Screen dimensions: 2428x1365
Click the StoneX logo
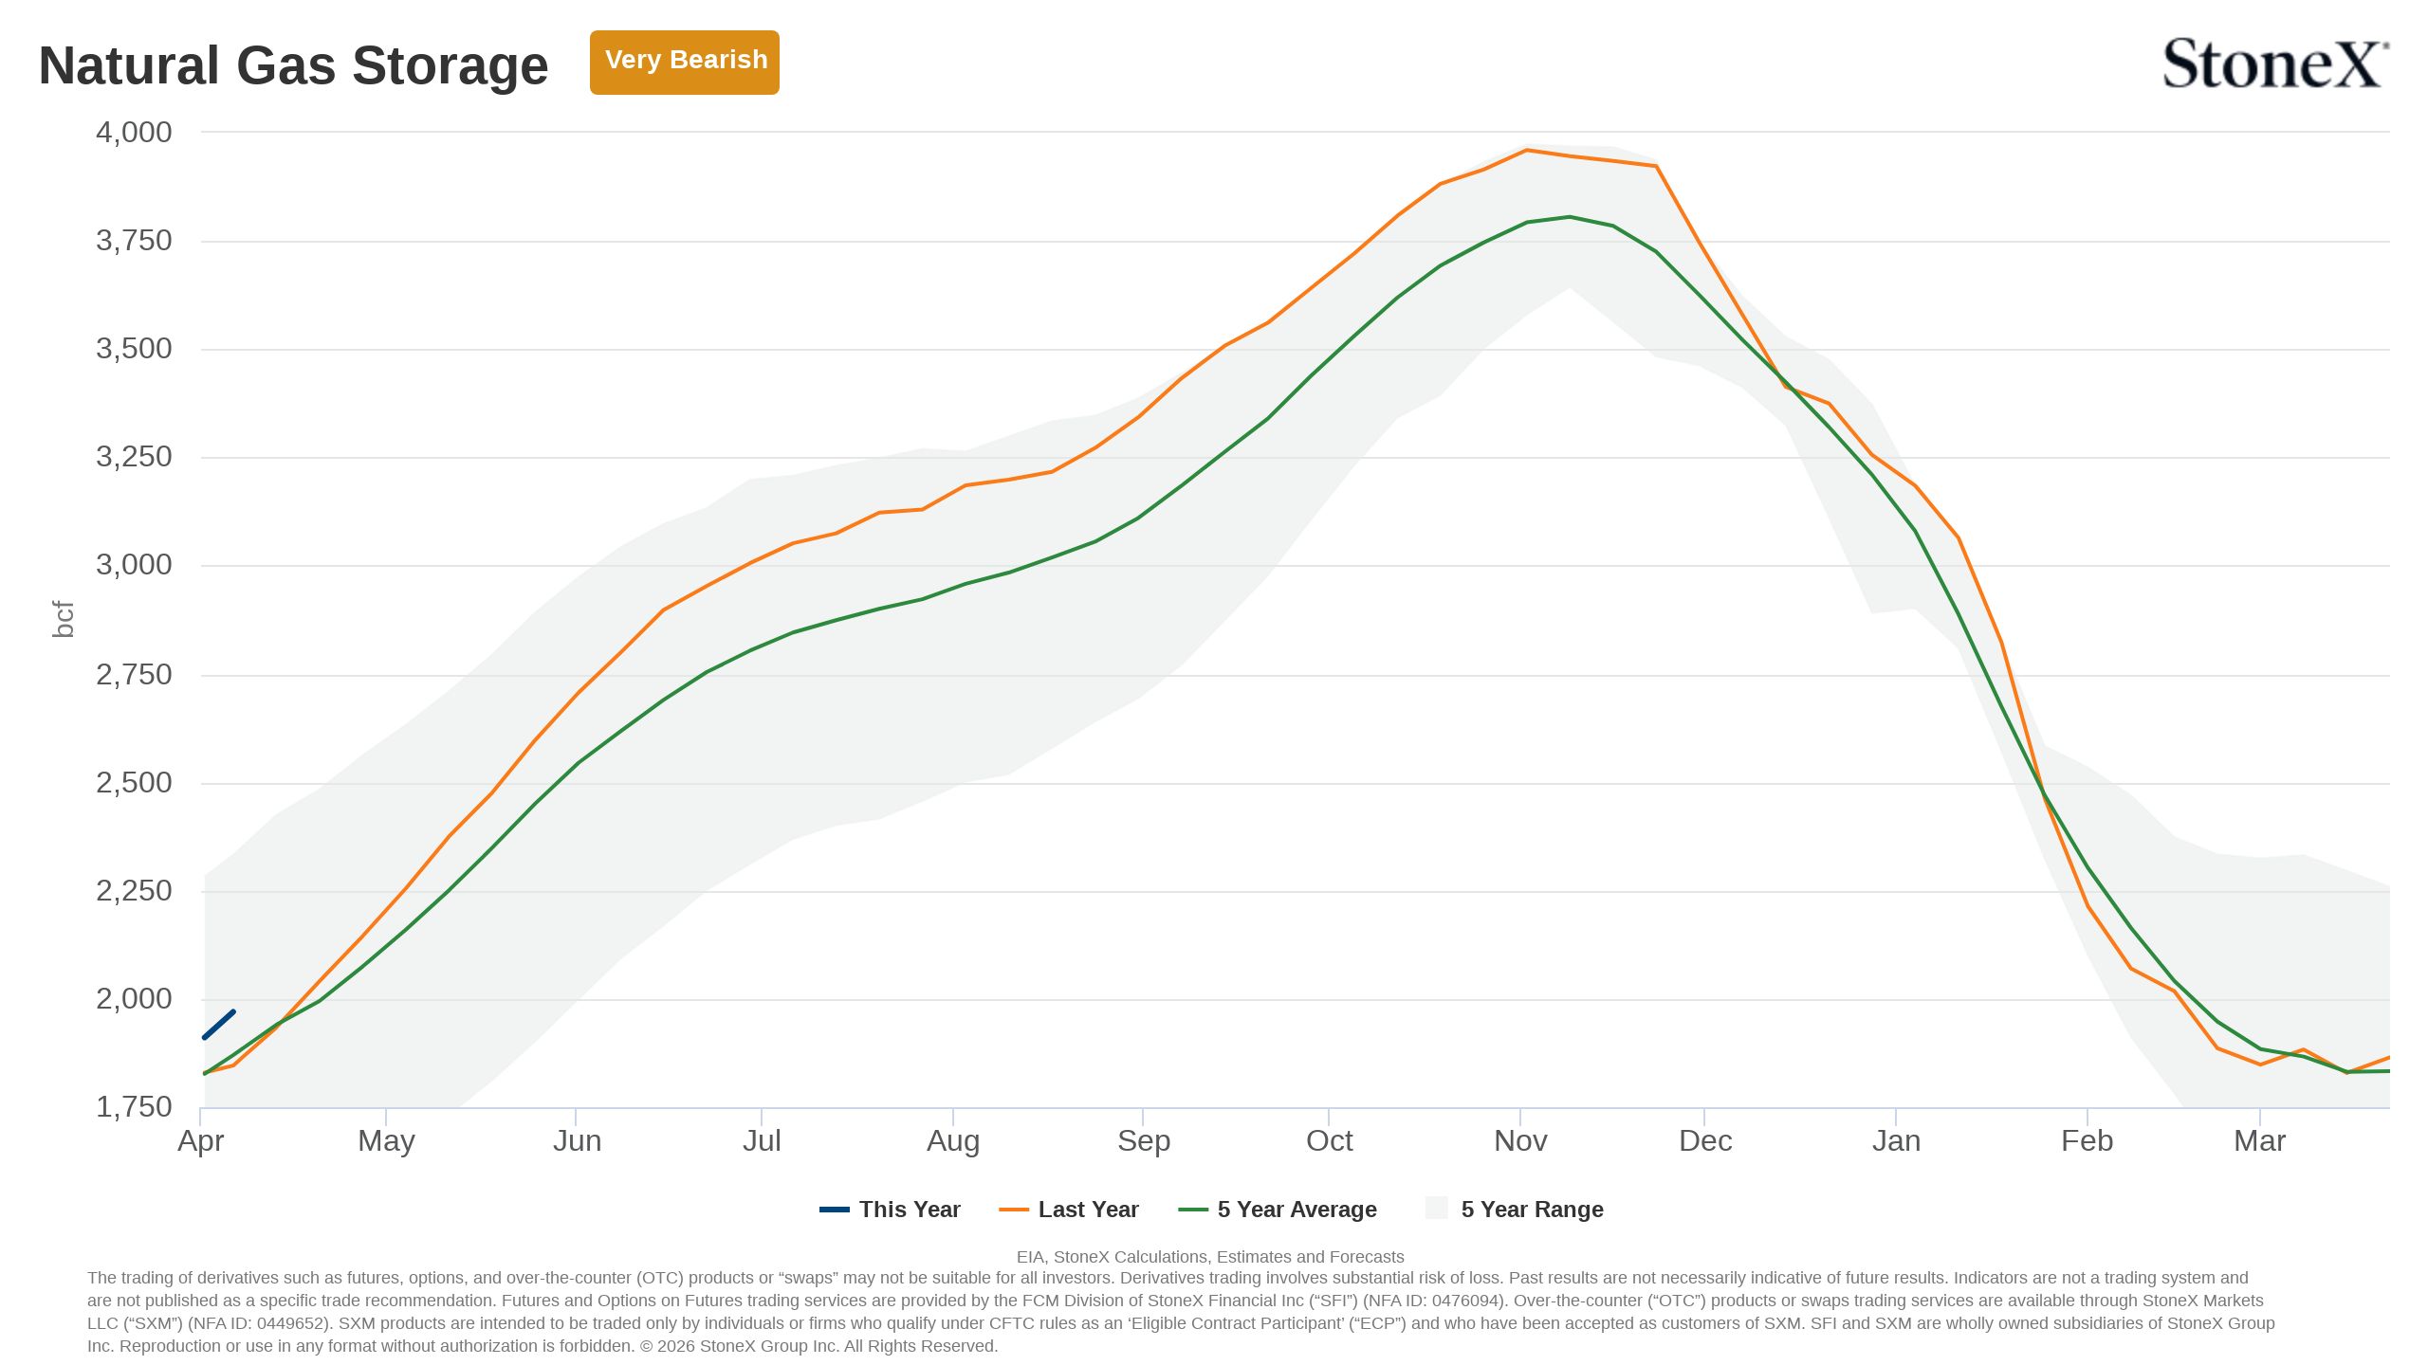coord(2275,64)
